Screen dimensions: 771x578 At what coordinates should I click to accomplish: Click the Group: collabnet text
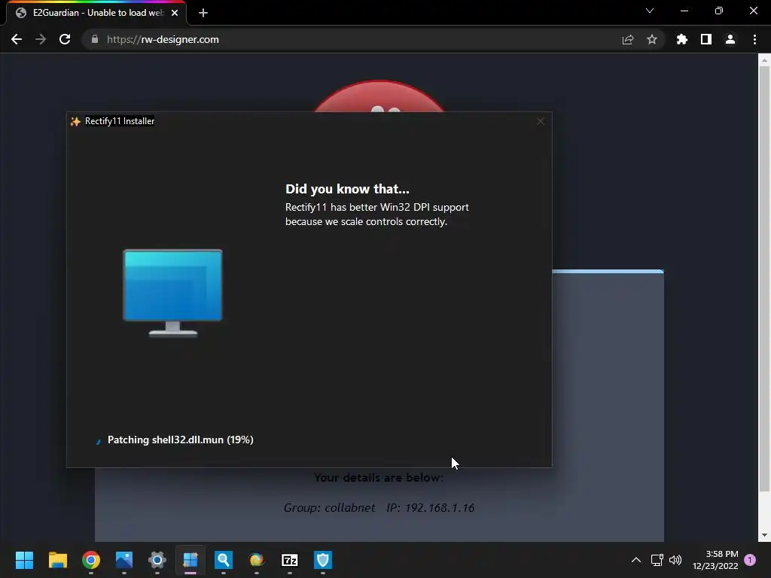click(x=329, y=508)
